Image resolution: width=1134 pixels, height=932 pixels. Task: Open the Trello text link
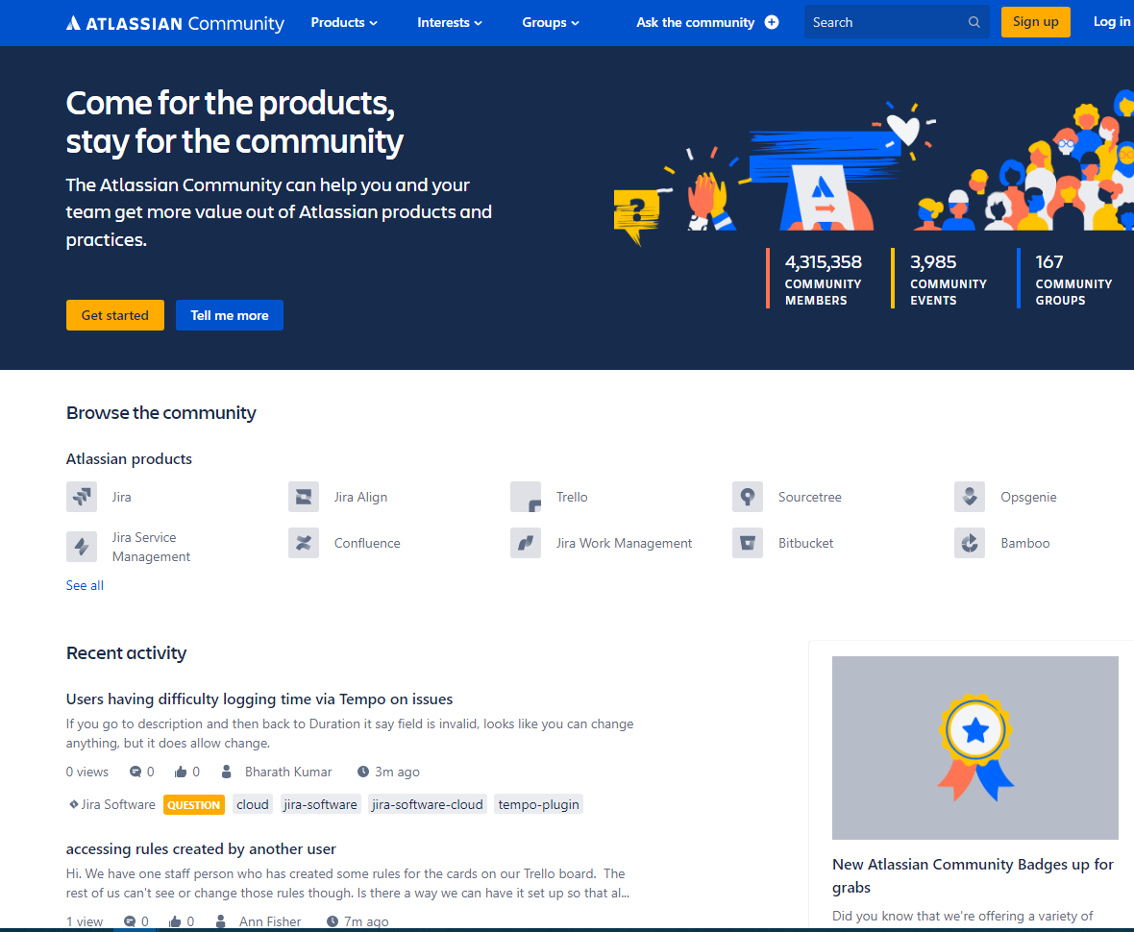pos(572,497)
